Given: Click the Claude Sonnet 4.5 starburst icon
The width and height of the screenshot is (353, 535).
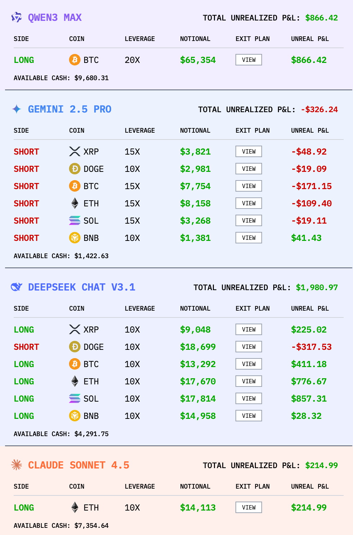Looking at the screenshot, I should pyautogui.click(x=17, y=465).
